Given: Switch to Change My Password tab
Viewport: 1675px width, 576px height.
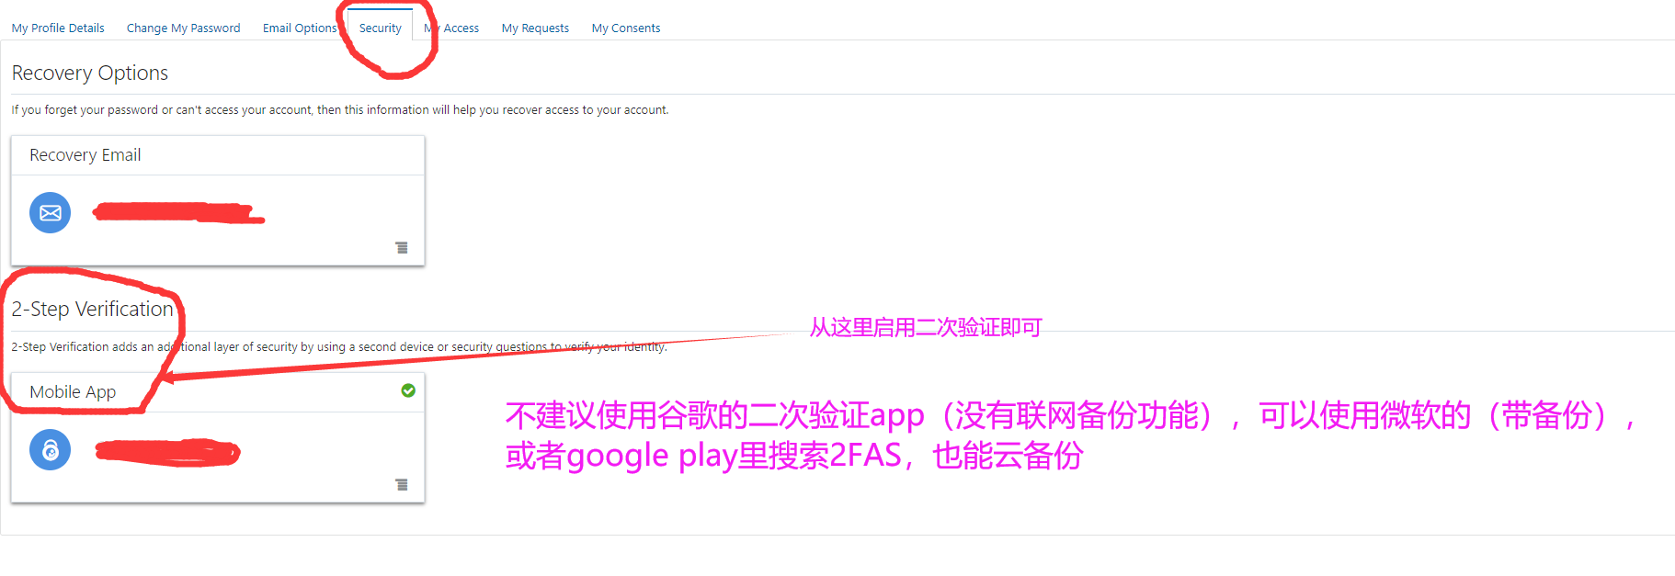Looking at the screenshot, I should [x=183, y=28].
